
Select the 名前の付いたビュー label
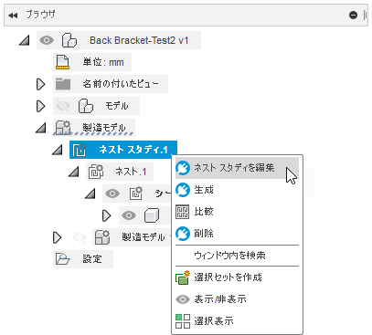pos(121,84)
